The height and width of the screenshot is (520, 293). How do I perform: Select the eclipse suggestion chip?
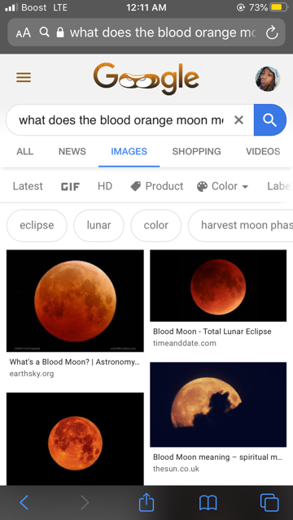point(37,225)
